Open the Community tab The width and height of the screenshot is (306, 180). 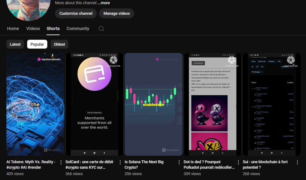point(78,28)
